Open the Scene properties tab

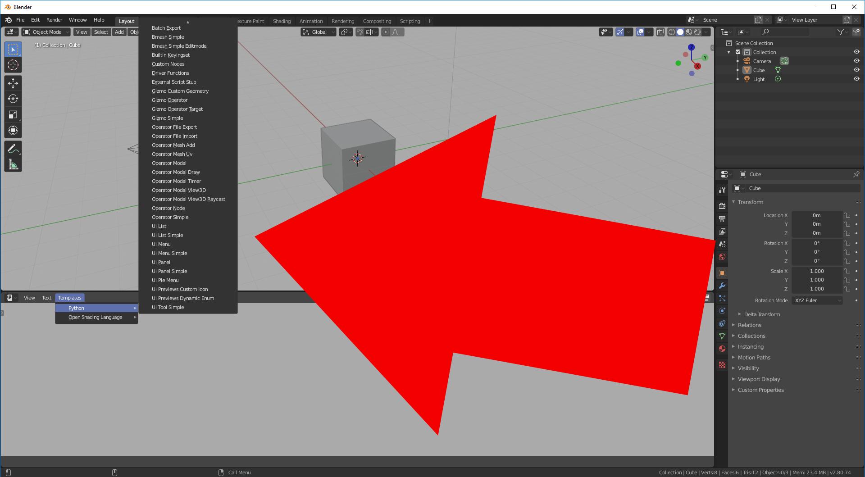[x=722, y=244]
